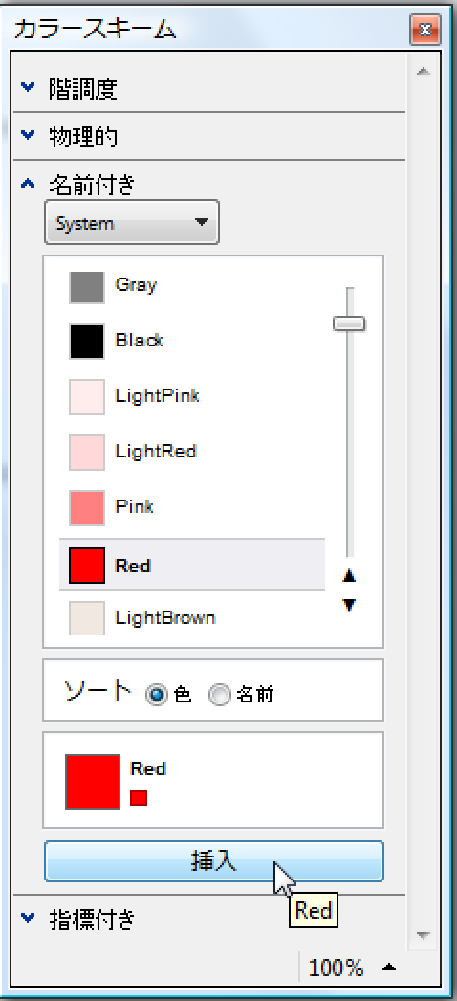
Task: Click the 挿入 insert button
Action: point(213,861)
